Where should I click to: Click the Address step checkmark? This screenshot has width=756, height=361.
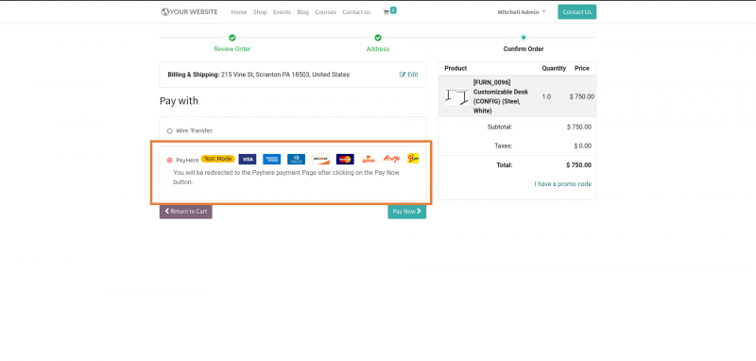click(378, 38)
